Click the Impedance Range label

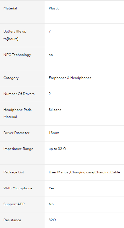click(18, 149)
